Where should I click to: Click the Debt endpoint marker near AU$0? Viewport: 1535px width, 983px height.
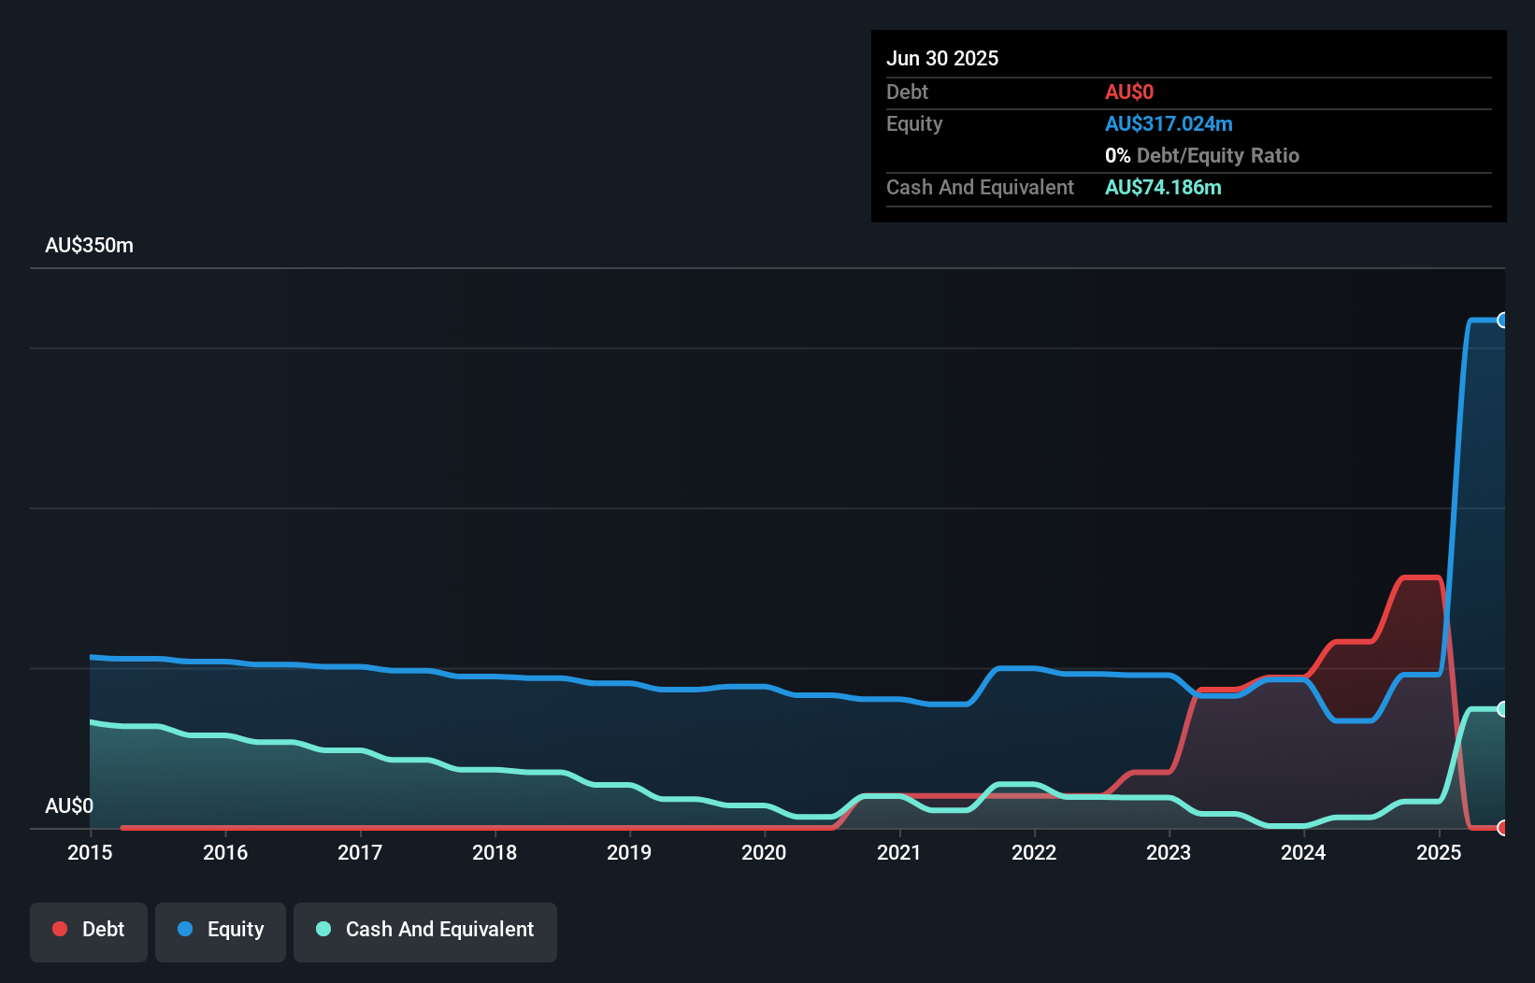(1503, 828)
